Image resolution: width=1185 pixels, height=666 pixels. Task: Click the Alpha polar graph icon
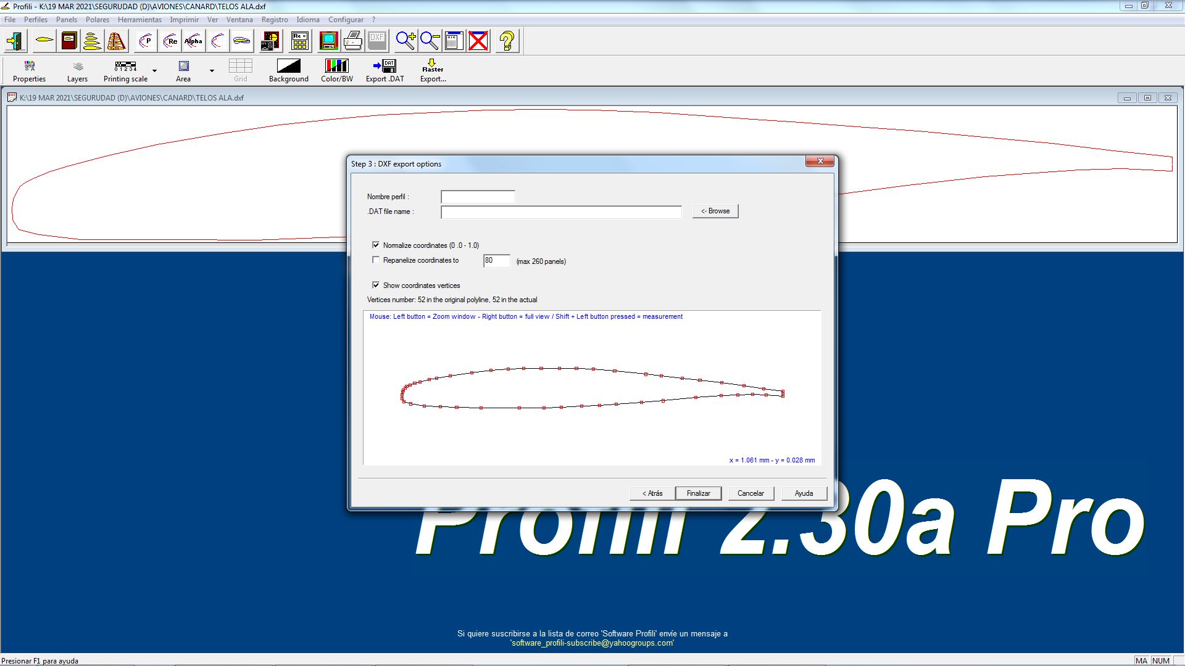click(193, 41)
